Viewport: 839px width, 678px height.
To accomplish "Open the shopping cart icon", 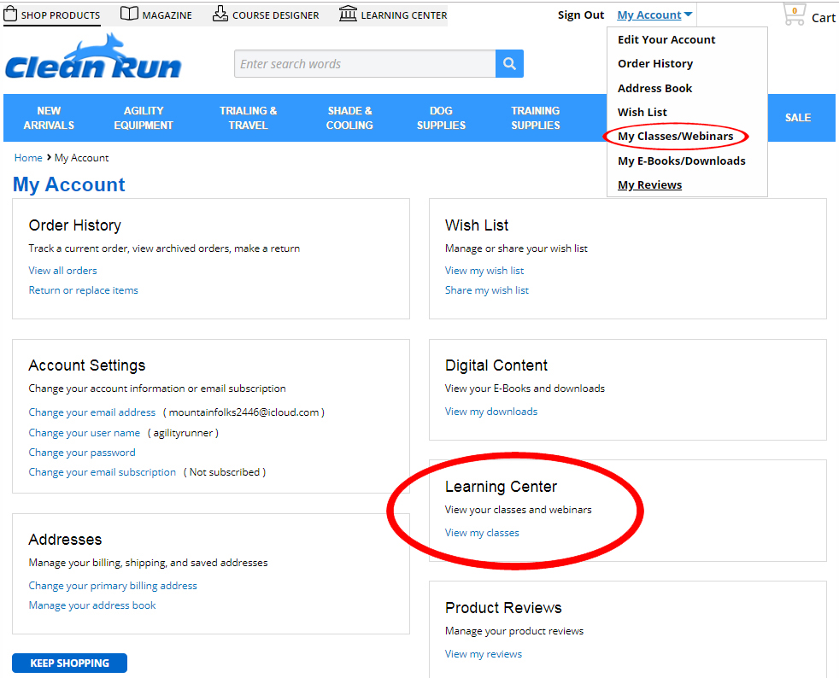I will point(794,15).
